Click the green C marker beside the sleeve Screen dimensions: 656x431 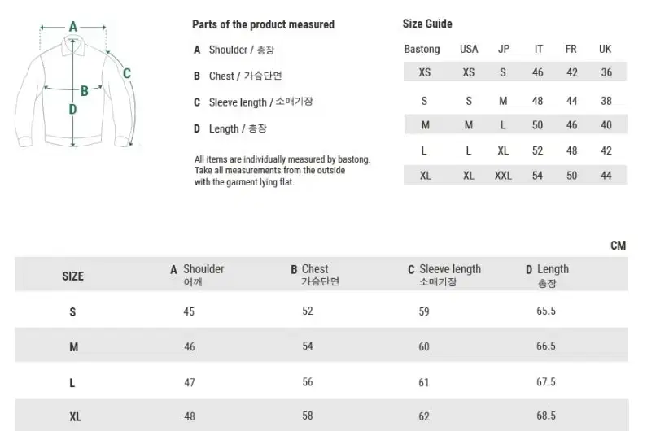(x=127, y=73)
